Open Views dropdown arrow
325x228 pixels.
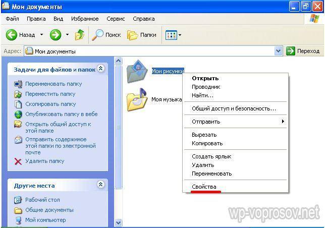(180, 35)
